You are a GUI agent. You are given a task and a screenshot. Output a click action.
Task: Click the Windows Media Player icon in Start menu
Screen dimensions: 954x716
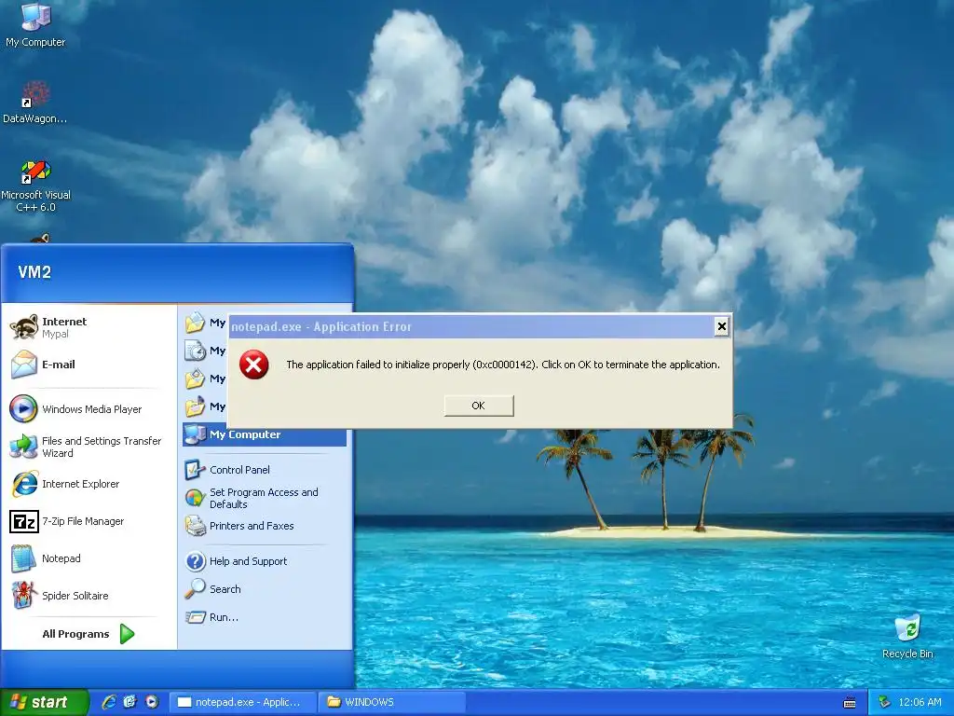23,408
